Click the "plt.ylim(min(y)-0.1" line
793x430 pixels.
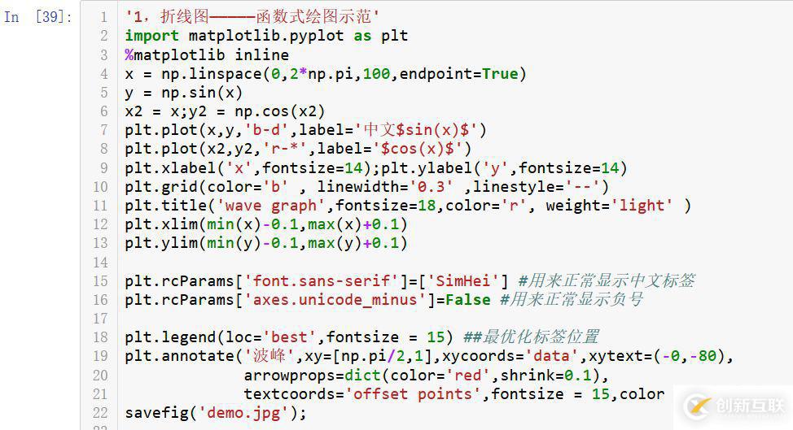(266, 243)
